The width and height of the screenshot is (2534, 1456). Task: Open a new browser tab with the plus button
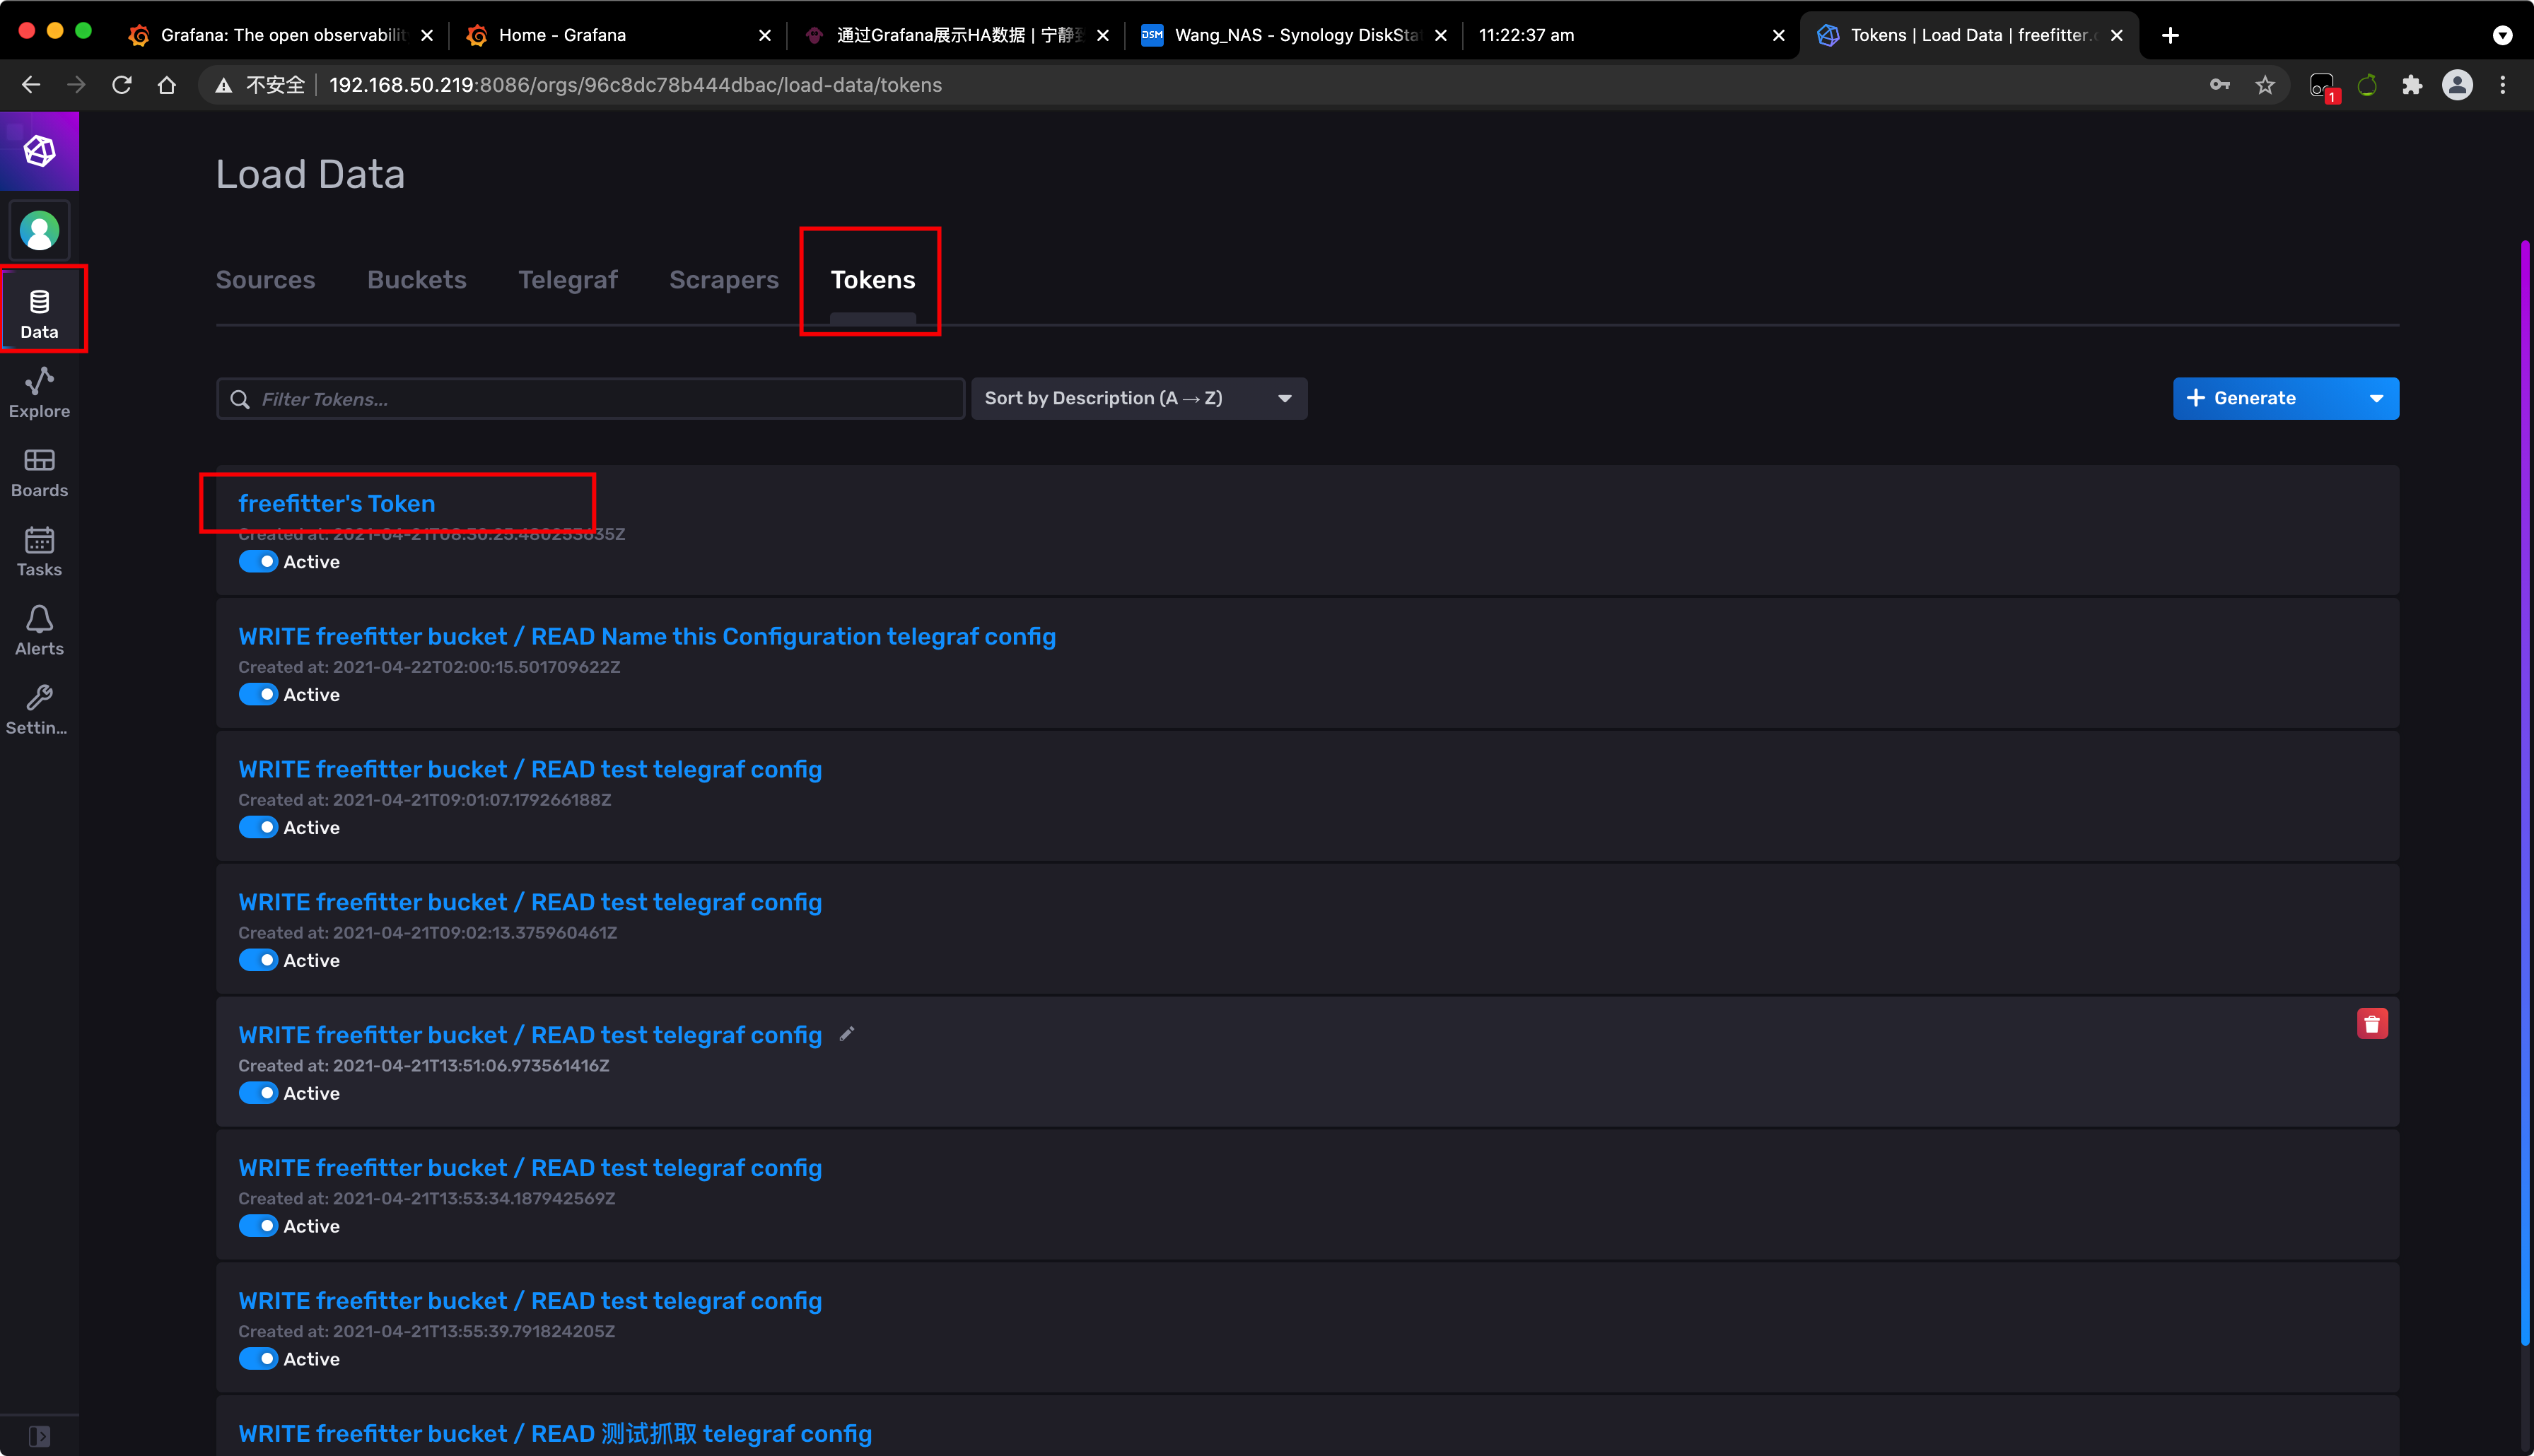2170,35
